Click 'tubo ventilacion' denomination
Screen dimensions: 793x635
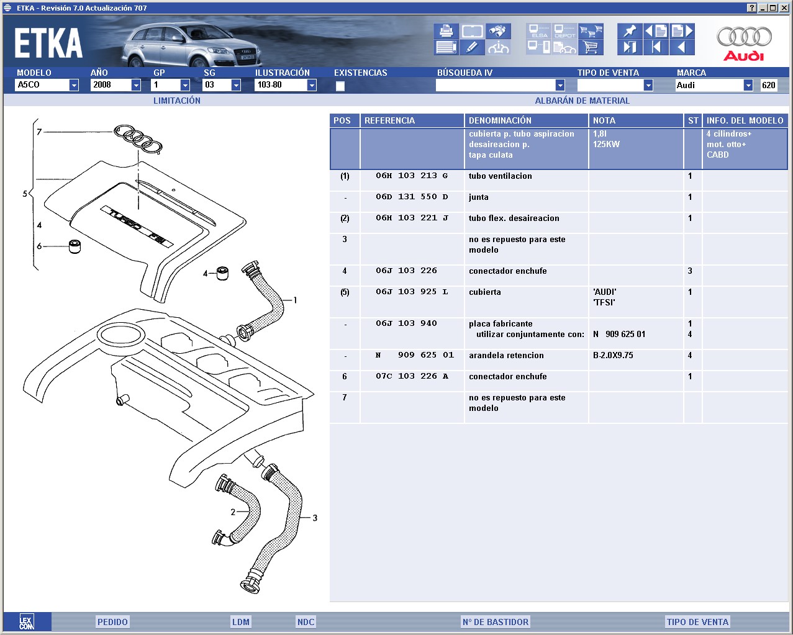pyautogui.click(x=501, y=176)
